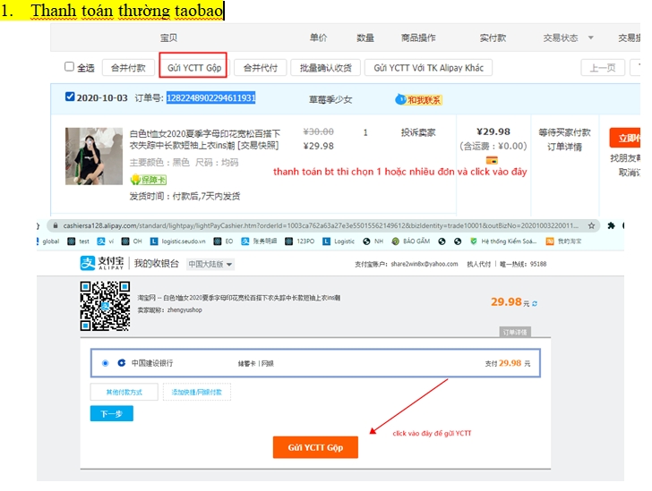
Task: Click the refresh icon beside 29.98 元
Action: point(535,303)
